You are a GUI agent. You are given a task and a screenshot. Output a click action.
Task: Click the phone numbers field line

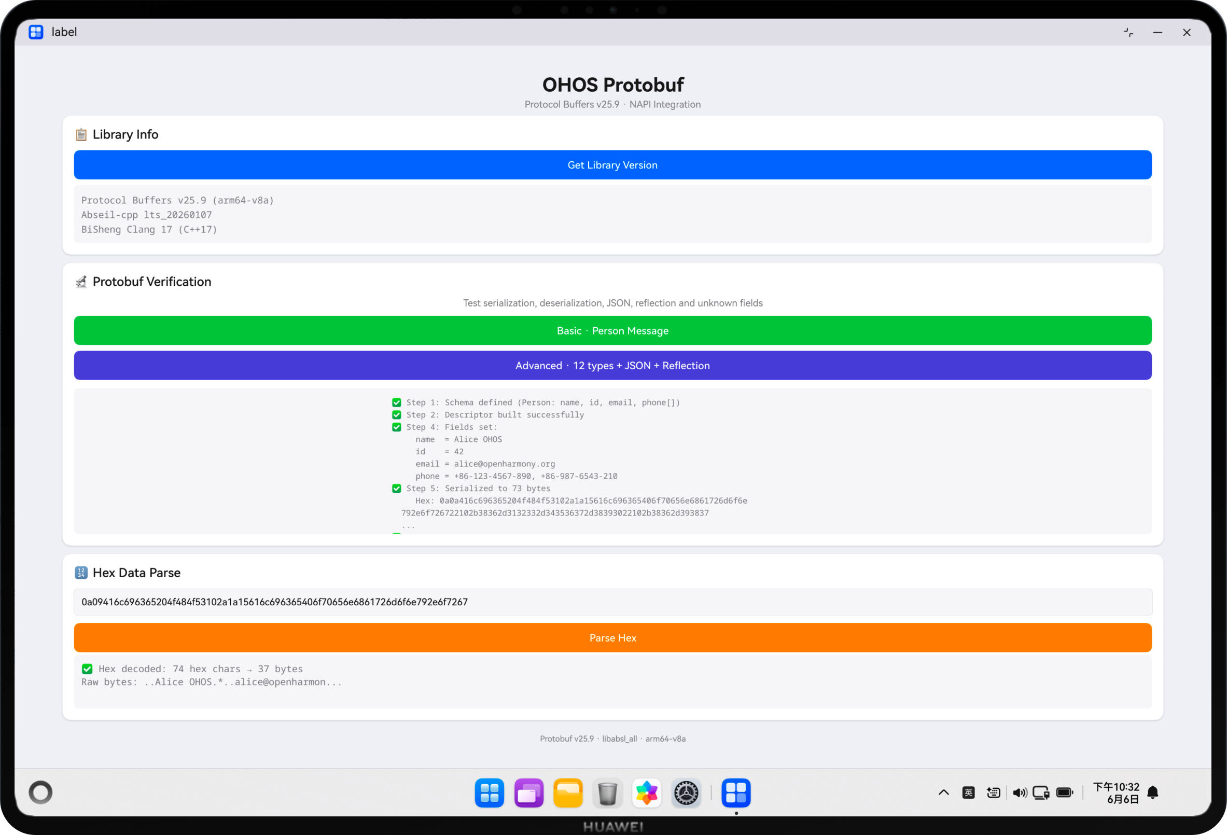[x=517, y=476]
